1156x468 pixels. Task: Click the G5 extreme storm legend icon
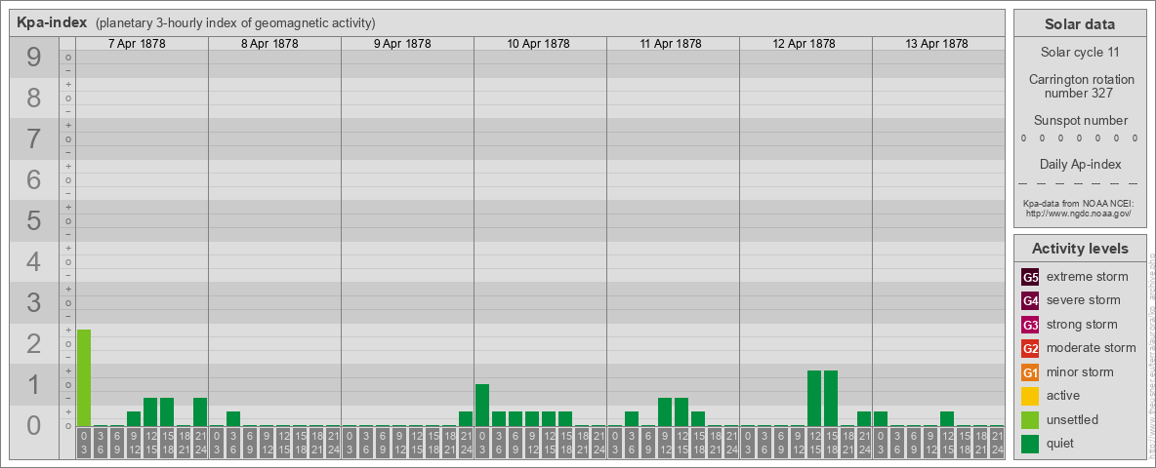click(x=1030, y=278)
